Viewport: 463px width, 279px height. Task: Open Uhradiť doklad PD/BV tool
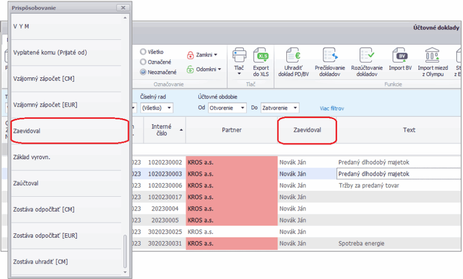click(293, 57)
